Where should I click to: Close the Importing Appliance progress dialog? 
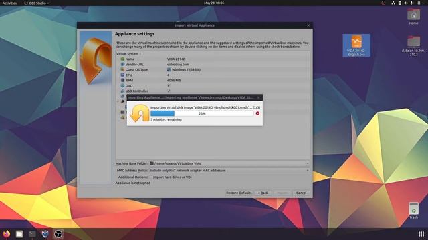(259, 97)
